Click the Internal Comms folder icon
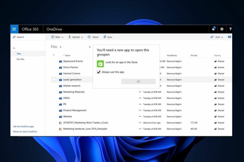Screen dimensions: 244x162 [61, 74]
